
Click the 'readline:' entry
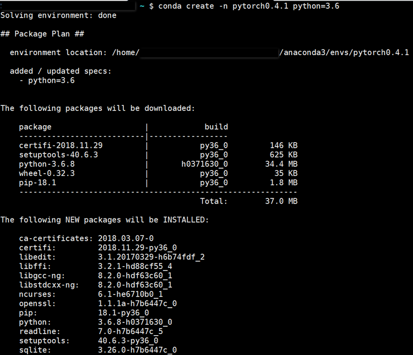tap(40, 331)
